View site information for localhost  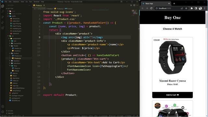pyautogui.click(x=157, y=8)
